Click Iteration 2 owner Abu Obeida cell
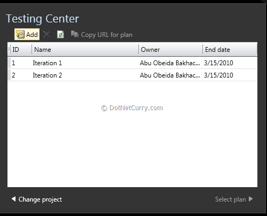The height and width of the screenshot is (216, 267). coord(170,75)
